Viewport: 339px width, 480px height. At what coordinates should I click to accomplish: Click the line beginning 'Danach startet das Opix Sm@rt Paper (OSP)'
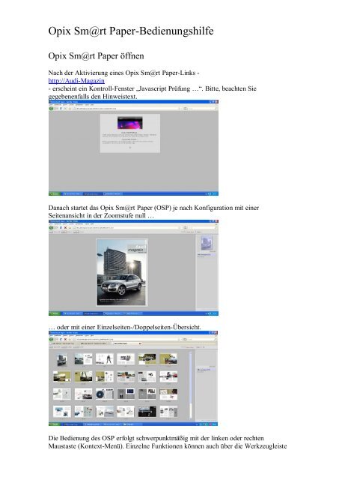click(153, 208)
